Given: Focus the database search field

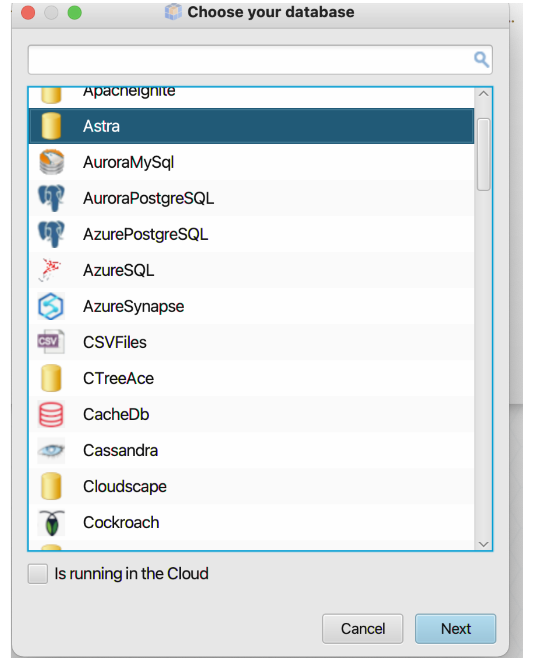Looking at the screenshot, I should pos(260,60).
